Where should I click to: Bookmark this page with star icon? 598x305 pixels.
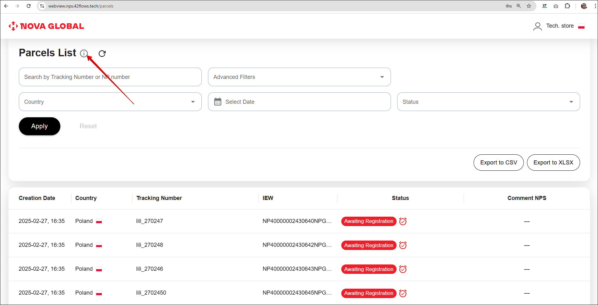coord(529,6)
